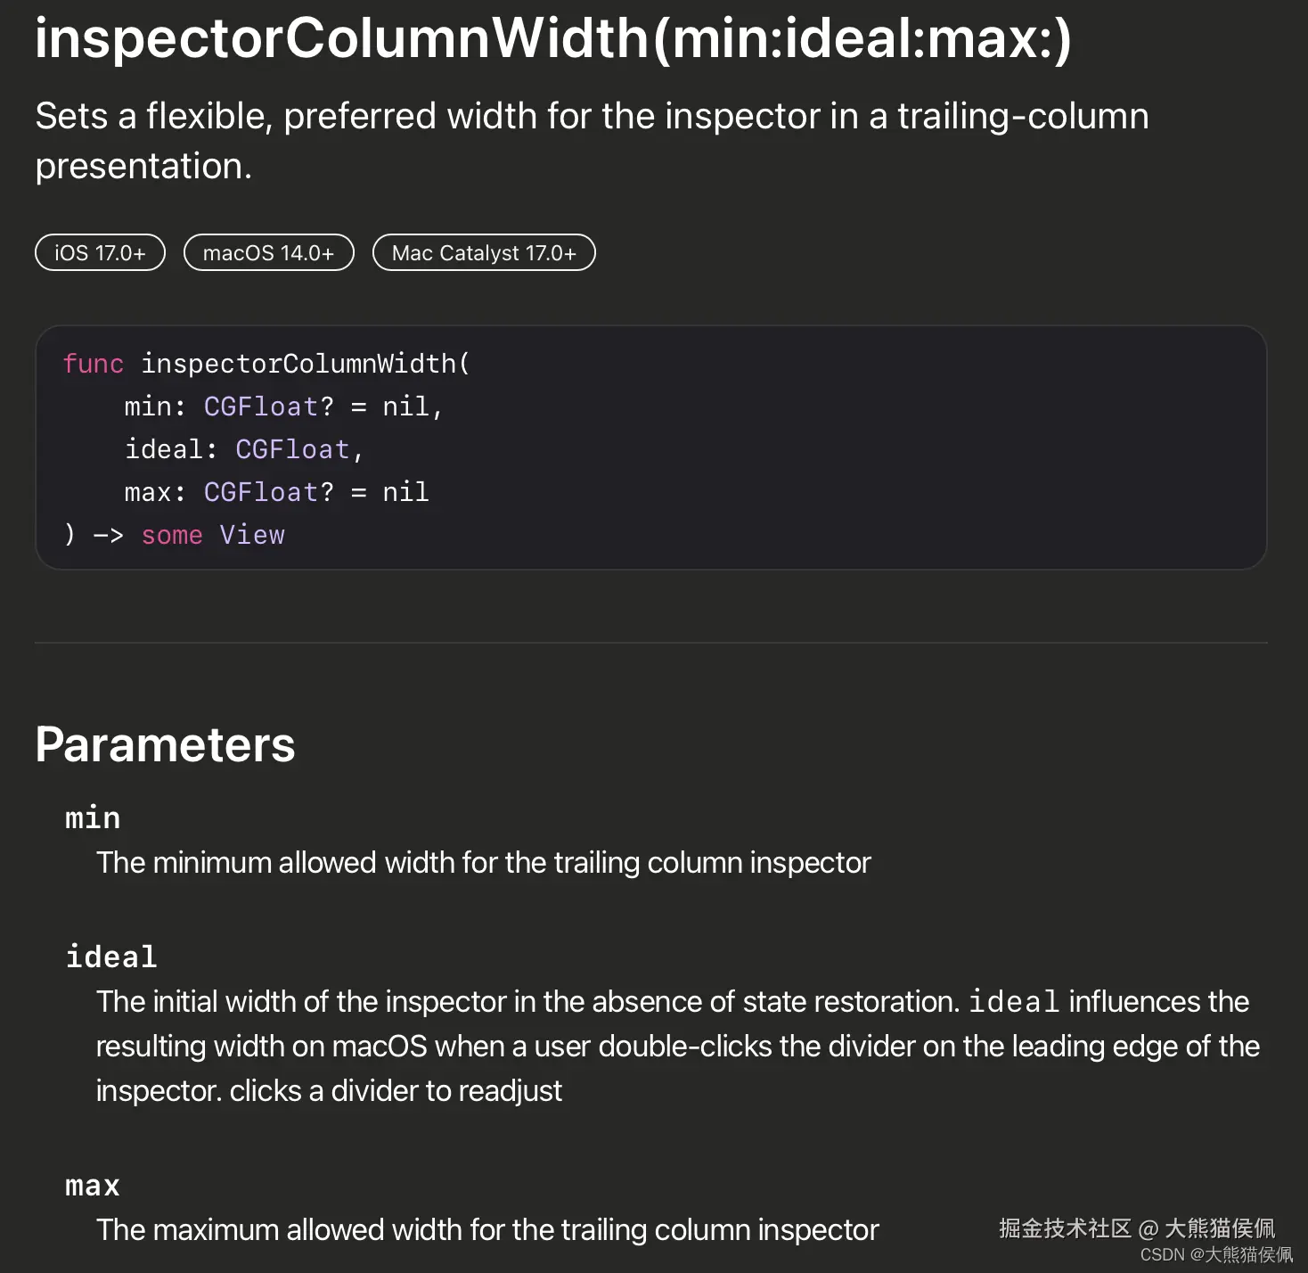
Task: Click the some keyword in the declaration
Action: click(172, 535)
